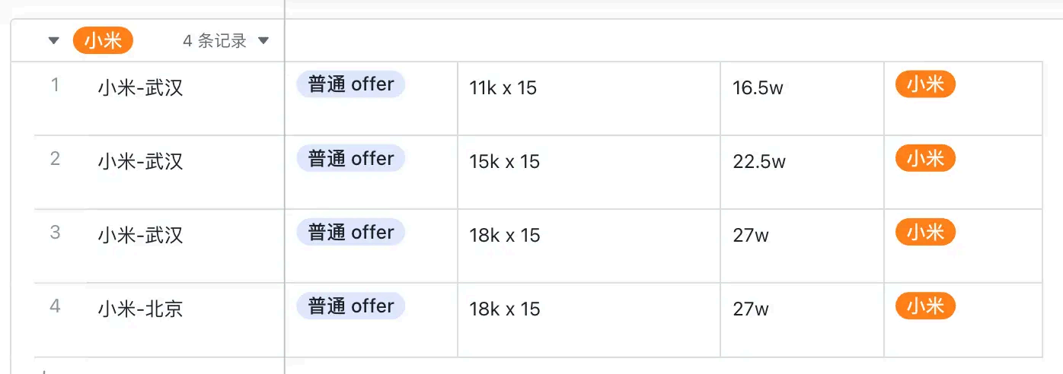Image resolution: width=1063 pixels, height=374 pixels.
Task: Select the 小米-武汉 cell in row 2
Action: coord(140,162)
